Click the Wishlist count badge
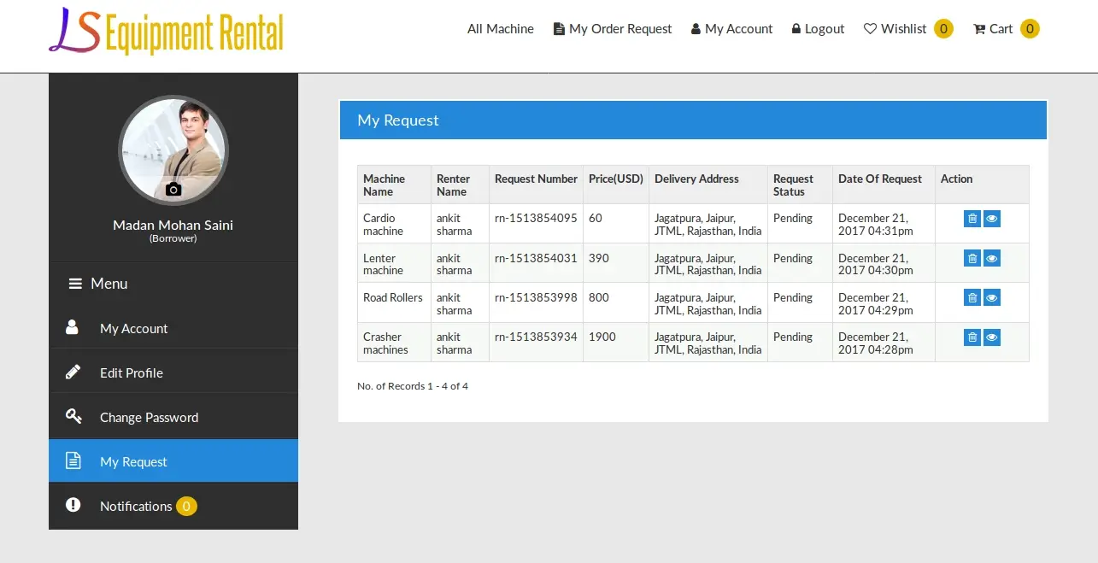This screenshot has width=1098, height=563. 943,29
